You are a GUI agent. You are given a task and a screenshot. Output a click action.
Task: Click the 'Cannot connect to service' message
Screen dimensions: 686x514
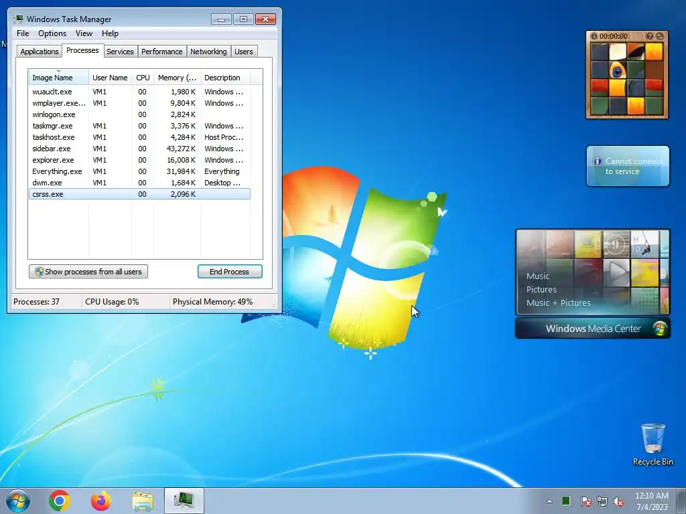pyautogui.click(x=634, y=166)
